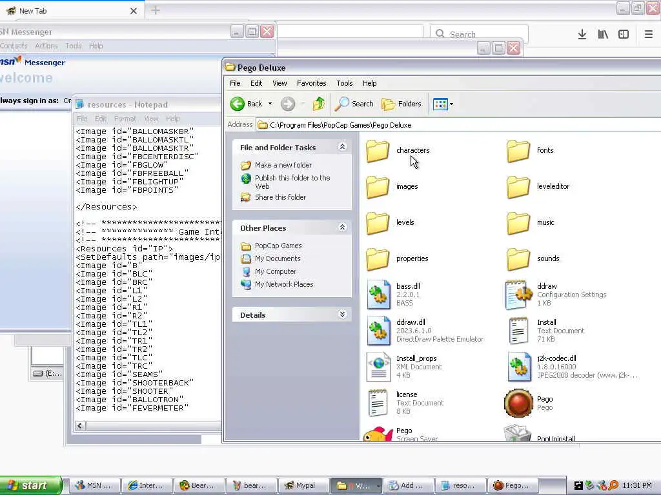Image resolution: width=661 pixels, height=495 pixels.
Task: Open the Favorites menu in Pego Deluxe
Action: (311, 83)
